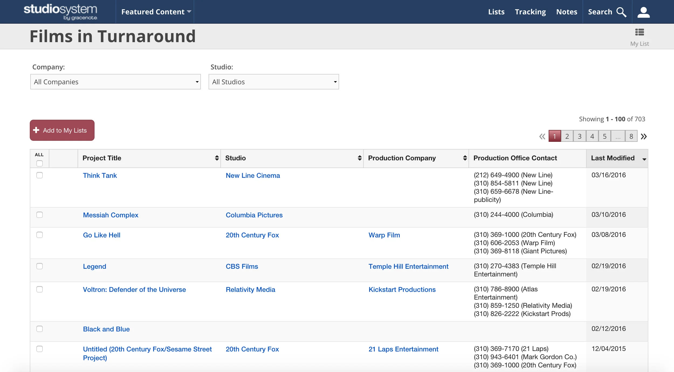Sort by Production Company arrows
Image resolution: width=674 pixels, height=372 pixels.
465,158
